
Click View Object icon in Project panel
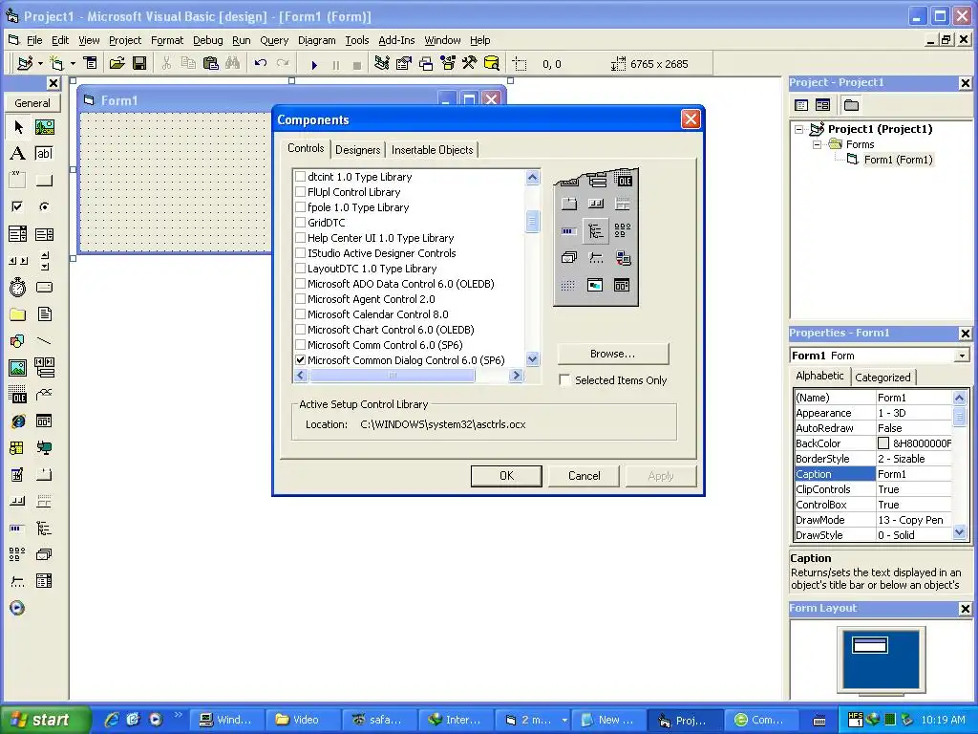[x=823, y=105]
